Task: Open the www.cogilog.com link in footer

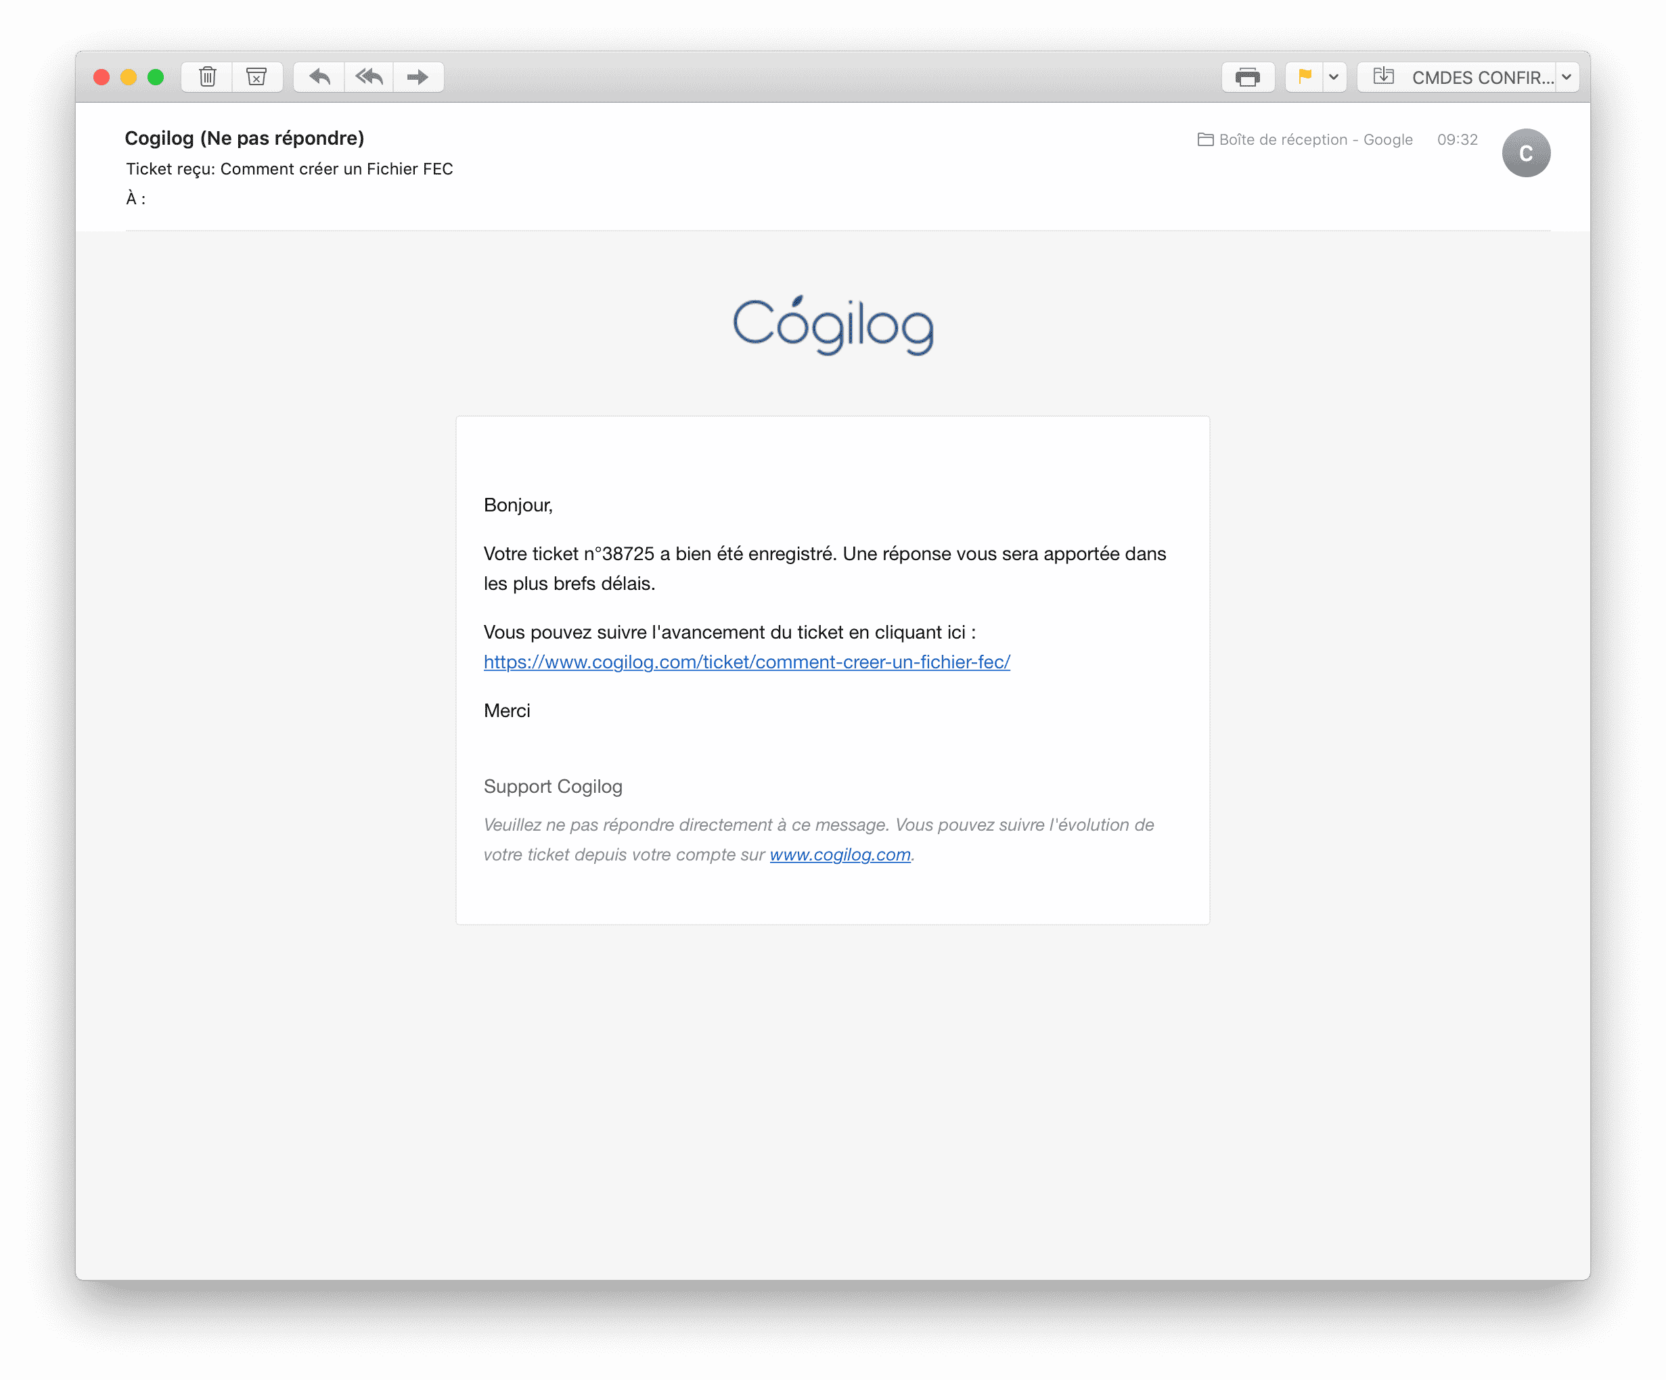Action: point(839,854)
